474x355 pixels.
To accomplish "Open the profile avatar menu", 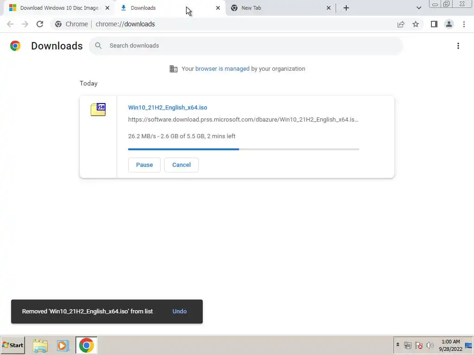I will [x=449, y=24].
